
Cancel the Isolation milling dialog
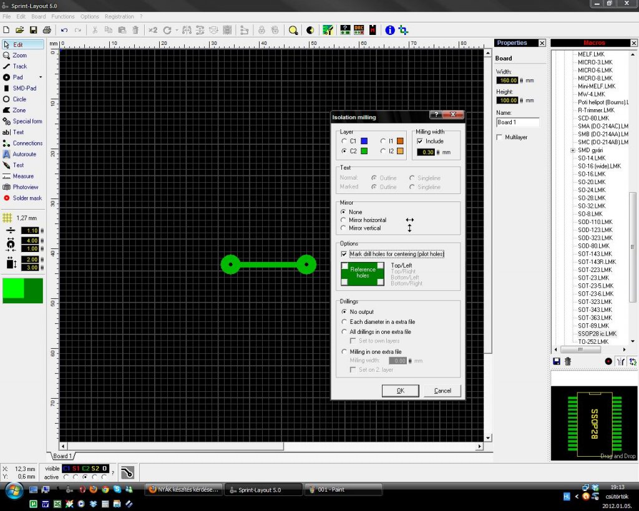click(442, 391)
